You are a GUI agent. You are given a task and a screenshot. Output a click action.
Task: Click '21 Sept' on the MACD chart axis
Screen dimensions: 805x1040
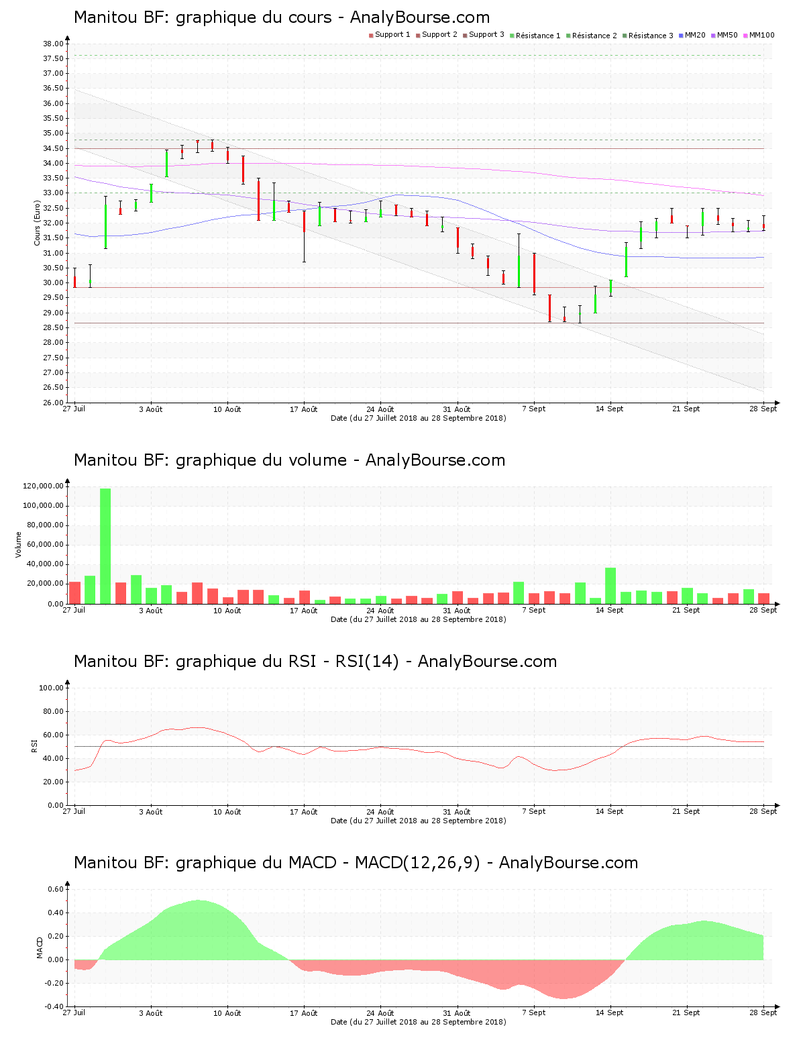[x=686, y=1012]
